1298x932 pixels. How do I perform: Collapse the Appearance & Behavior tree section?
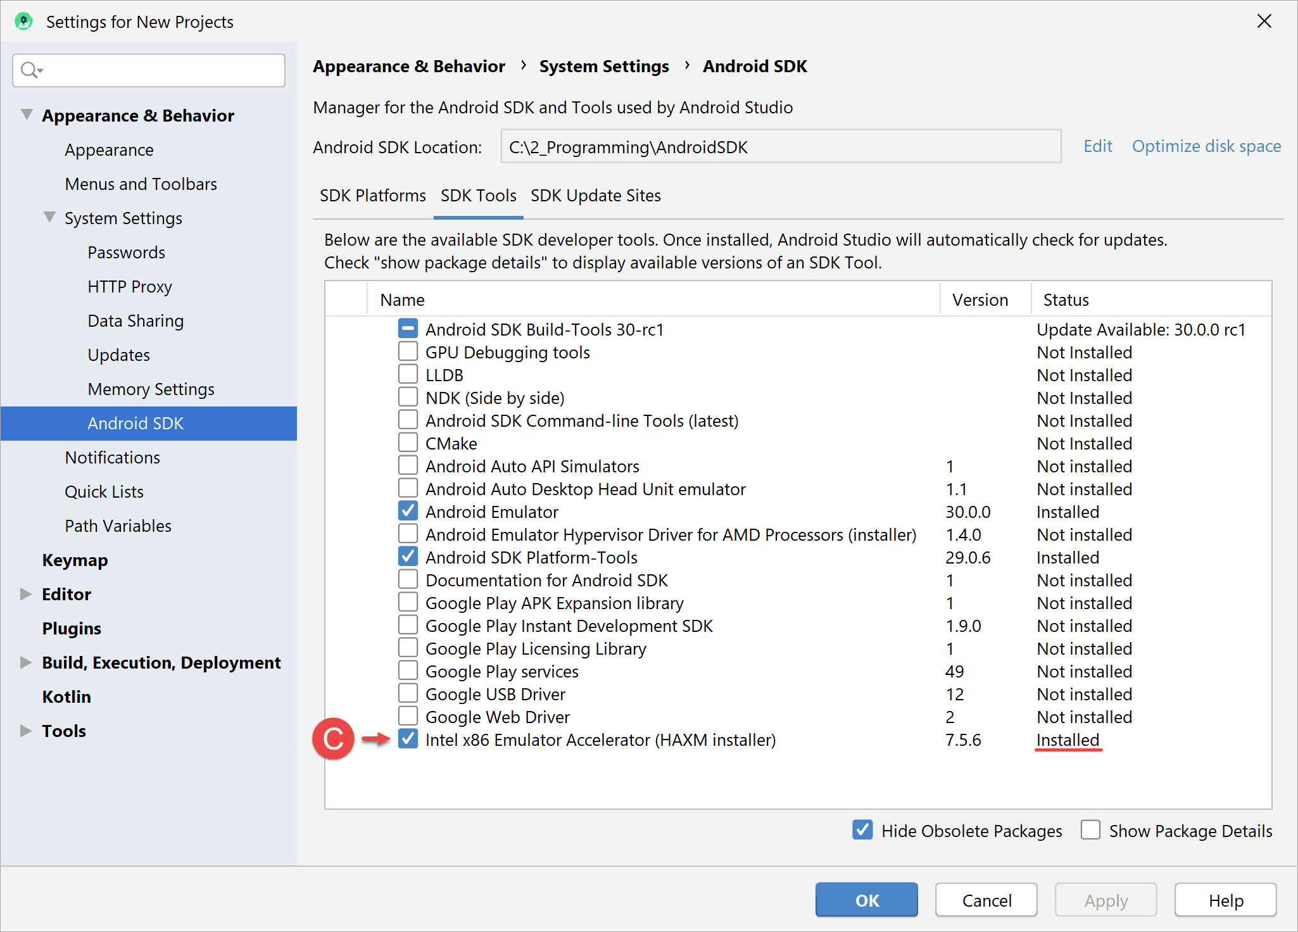point(27,115)
